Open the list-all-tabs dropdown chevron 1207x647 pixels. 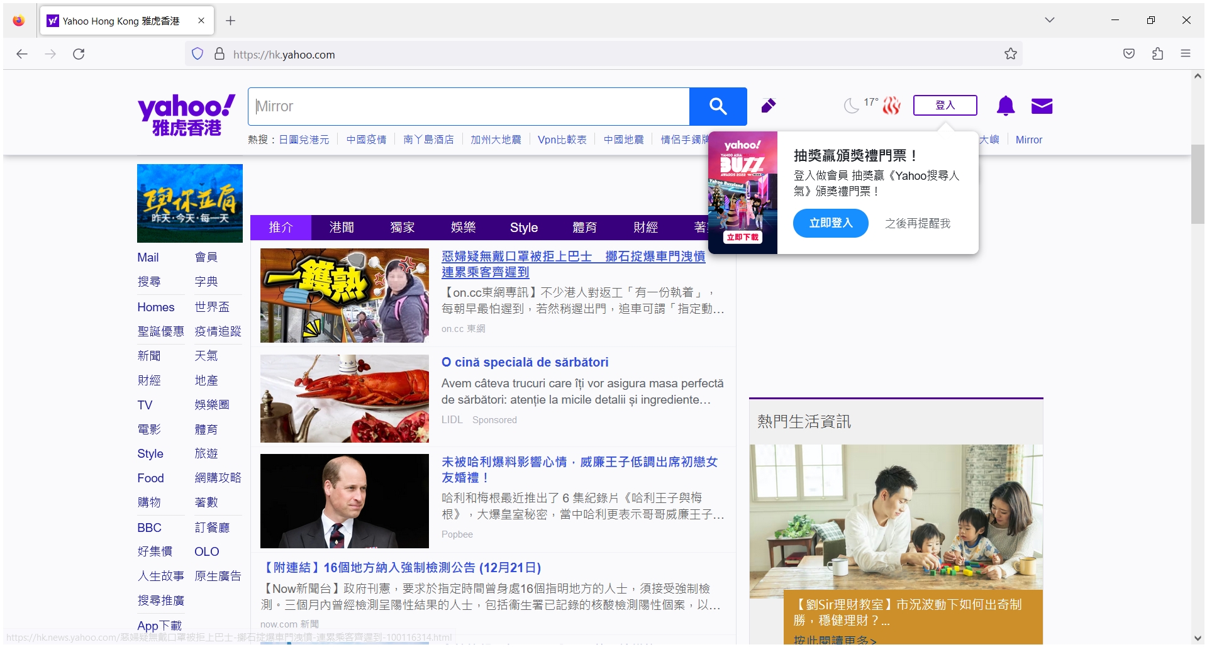coord(1049,19)
